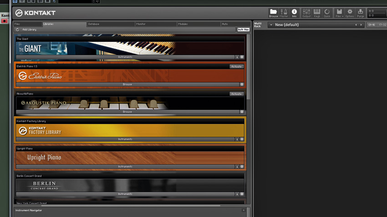Select rack page 01-16
The height and width of the screenshot is (217, 387).
click(x=372, y=25)
